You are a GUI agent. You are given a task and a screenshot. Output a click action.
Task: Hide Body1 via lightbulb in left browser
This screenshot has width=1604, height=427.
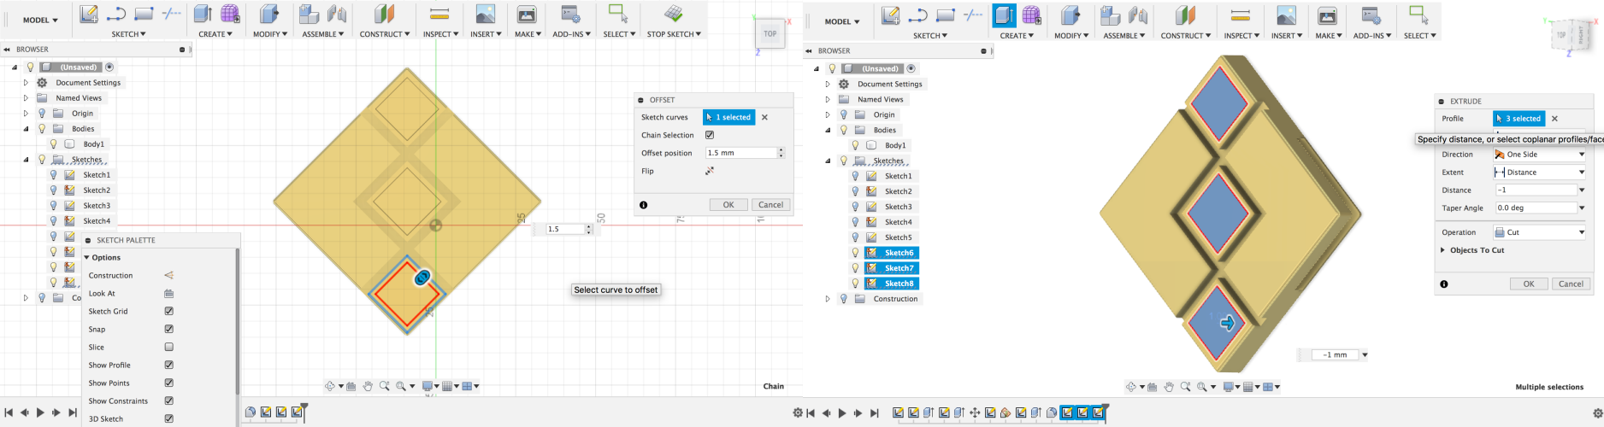[x=54, y=144]
